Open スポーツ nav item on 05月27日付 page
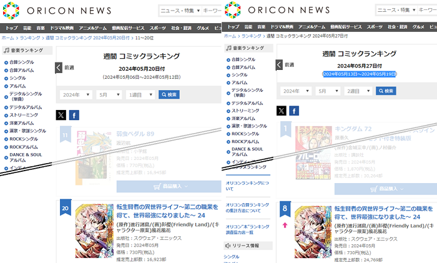Screen dimensions: 437x263 point(375,27)
